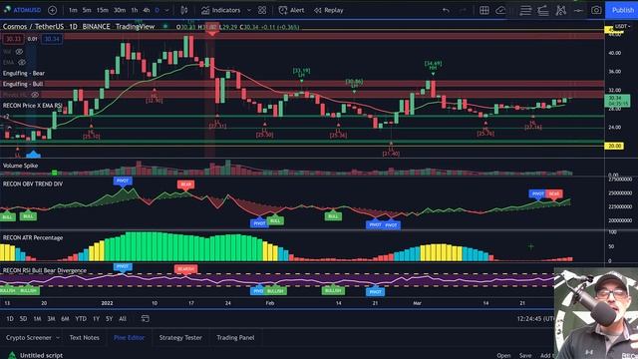Click the red sell price 30.33 box
This screenshot has height=359, width=638.
pyautogui.click(x=13, y=39)
